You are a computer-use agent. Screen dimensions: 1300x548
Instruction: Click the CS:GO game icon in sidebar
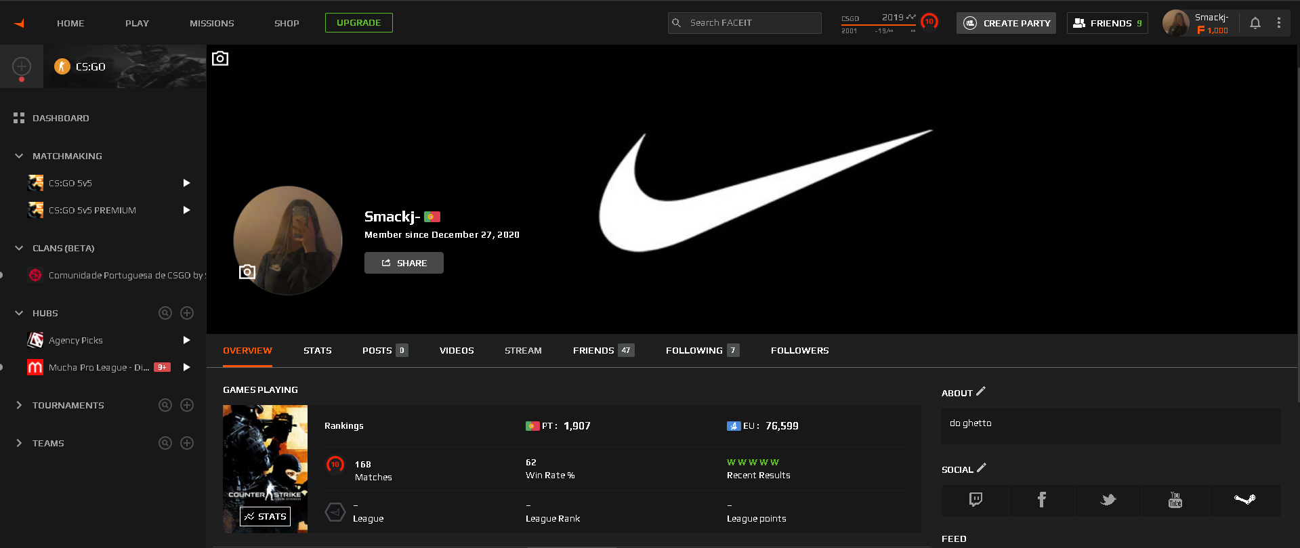62,66
